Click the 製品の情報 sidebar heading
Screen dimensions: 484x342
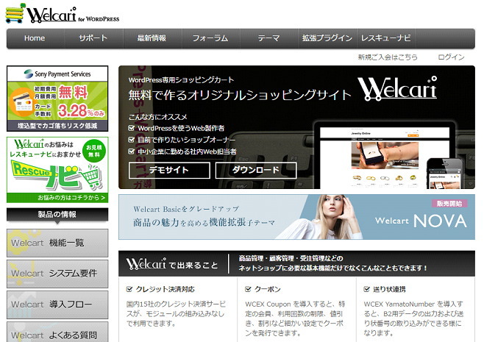click(57, 215)
